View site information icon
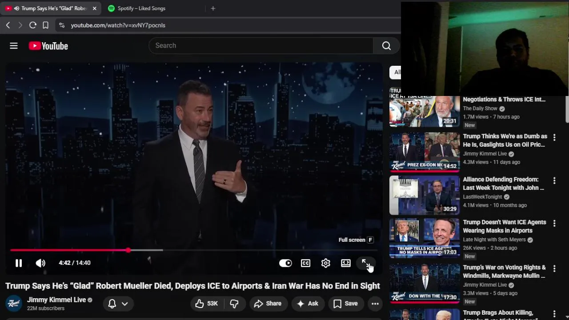 [62, 25]
